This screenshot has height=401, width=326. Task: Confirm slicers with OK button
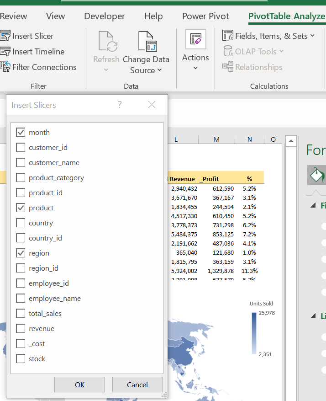click(x=79, y=385)
